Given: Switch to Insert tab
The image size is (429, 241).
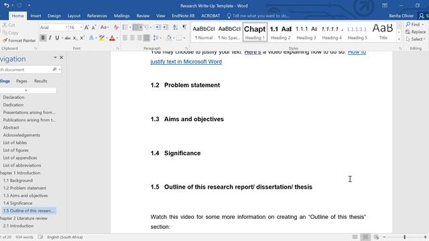Looking at the screenshot, I should click(36, 16).
